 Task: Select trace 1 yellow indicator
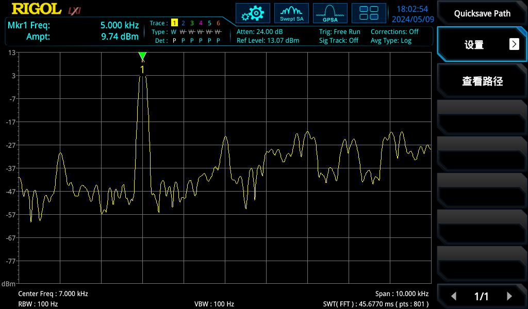tap(174, 23)
